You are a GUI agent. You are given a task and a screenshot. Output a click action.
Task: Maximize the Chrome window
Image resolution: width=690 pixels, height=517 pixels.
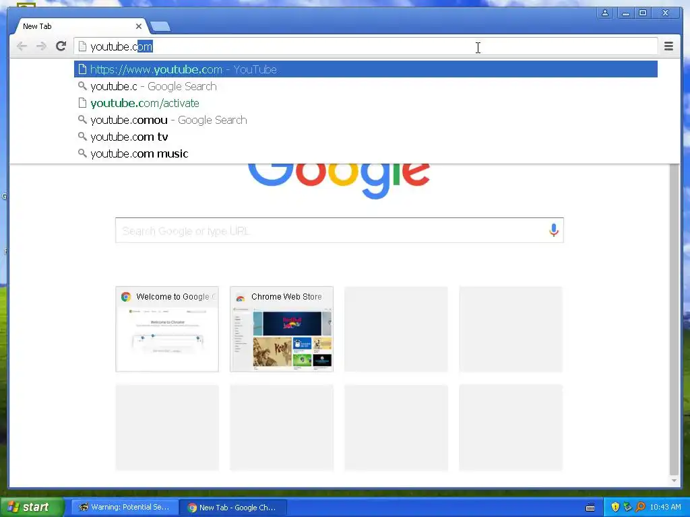(642, 13)
